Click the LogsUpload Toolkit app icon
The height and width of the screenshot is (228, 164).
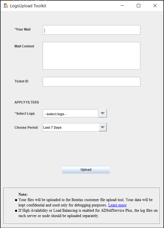[x=6, y=6]
